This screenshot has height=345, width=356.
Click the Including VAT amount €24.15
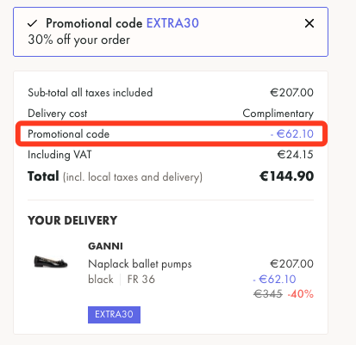coord(295,155)
